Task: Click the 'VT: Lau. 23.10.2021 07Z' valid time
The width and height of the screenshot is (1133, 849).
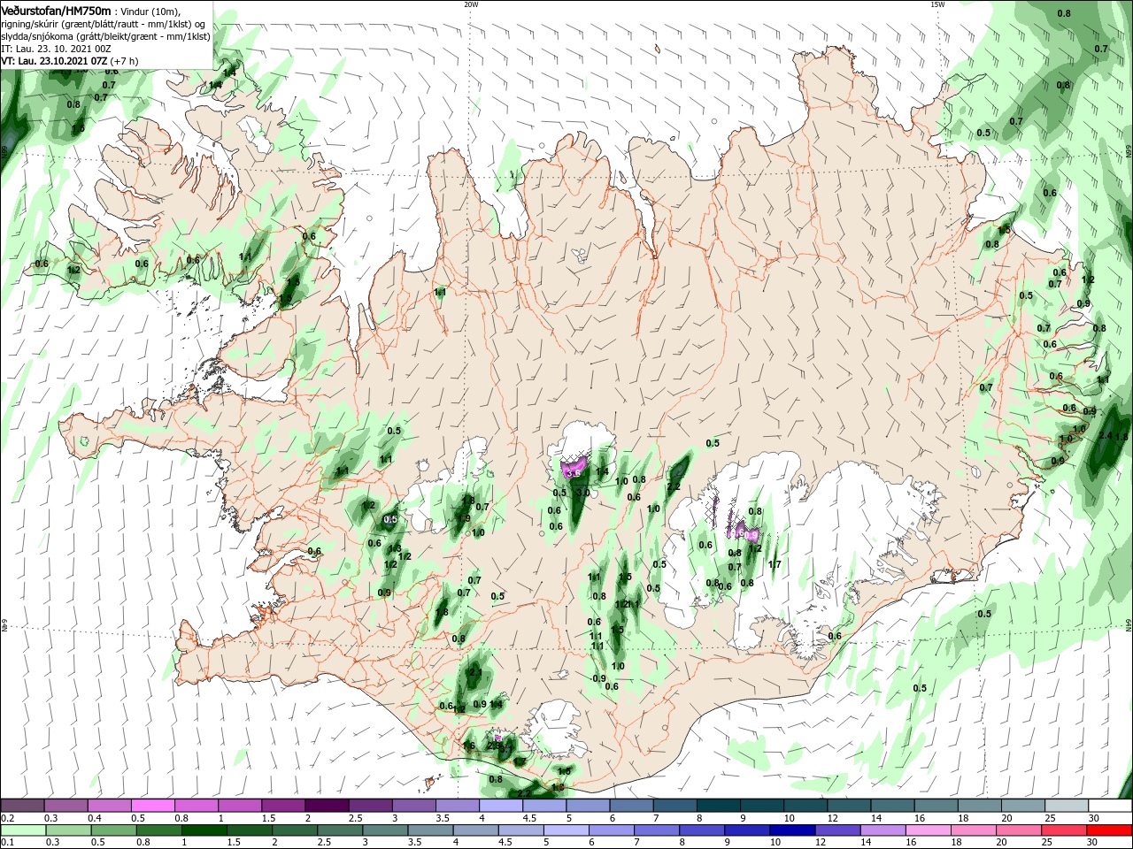Action: (54, 61)
